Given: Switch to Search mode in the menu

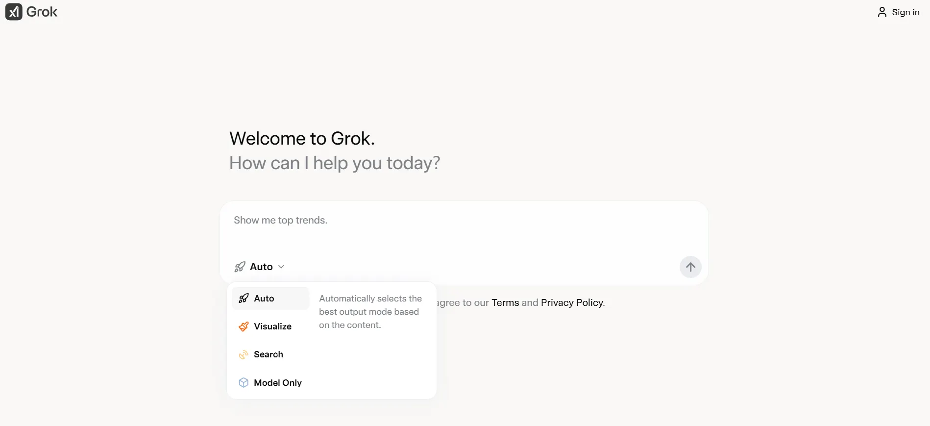Looking at the screenshot, I should coord(269,354).
